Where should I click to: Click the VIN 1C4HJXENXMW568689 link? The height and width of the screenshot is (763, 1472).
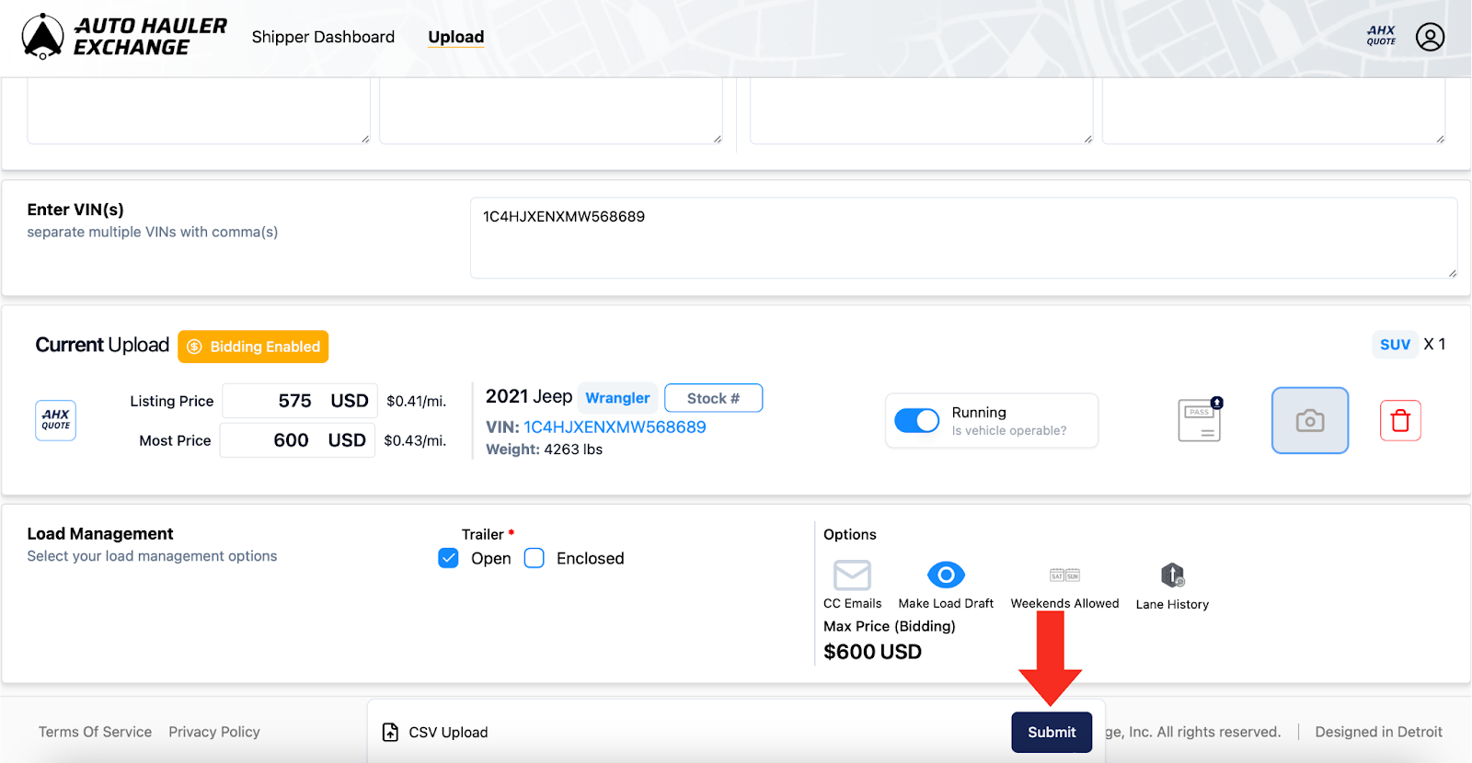pyautogui.click(x=615, y=427)
